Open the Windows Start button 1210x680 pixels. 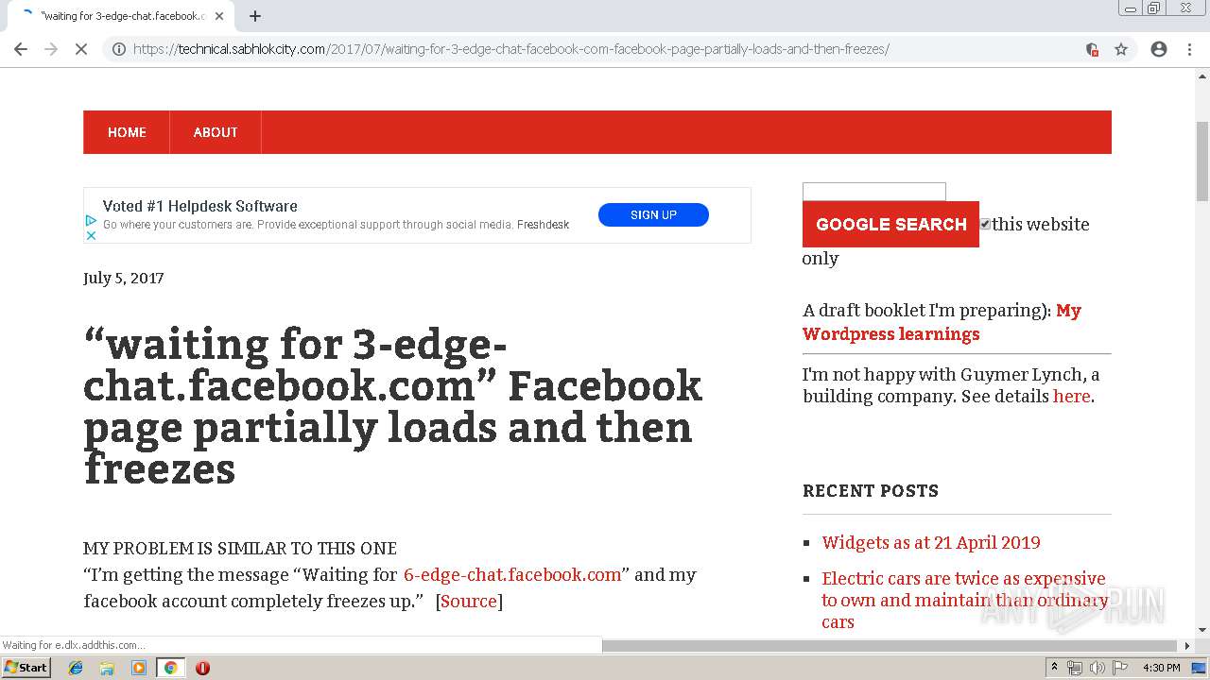click(26, 668)
